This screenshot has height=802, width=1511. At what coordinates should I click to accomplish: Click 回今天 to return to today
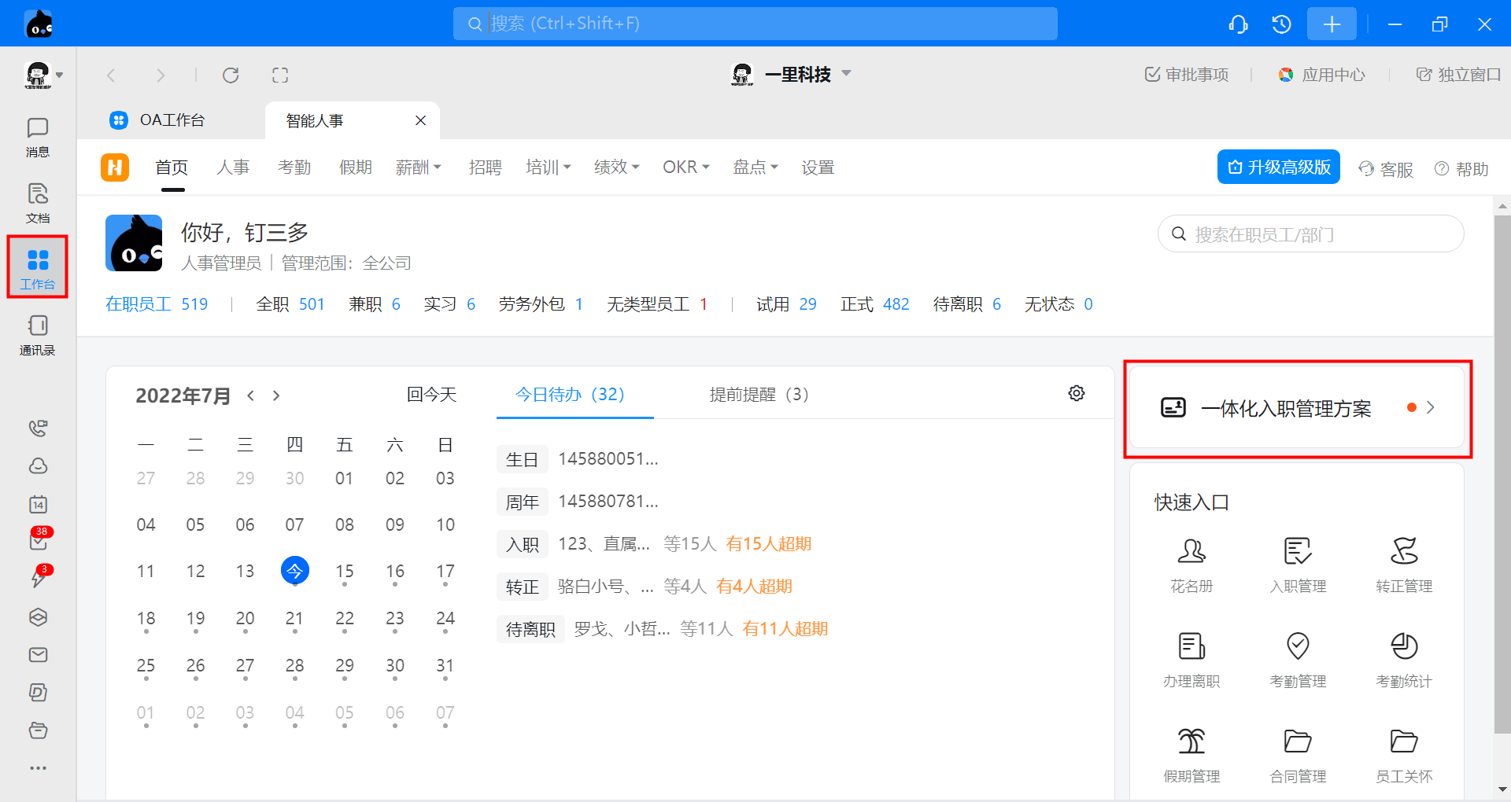pos(431,395)
